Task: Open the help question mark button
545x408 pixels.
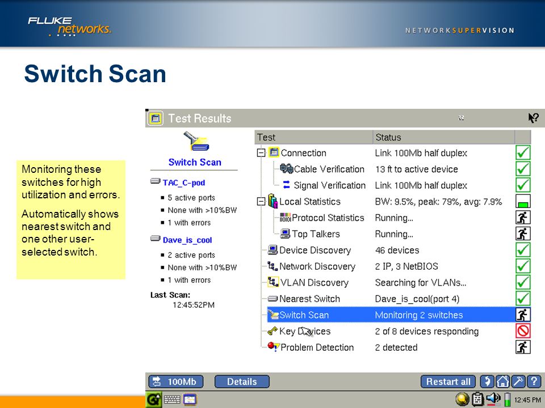Action: coord(534,381)
